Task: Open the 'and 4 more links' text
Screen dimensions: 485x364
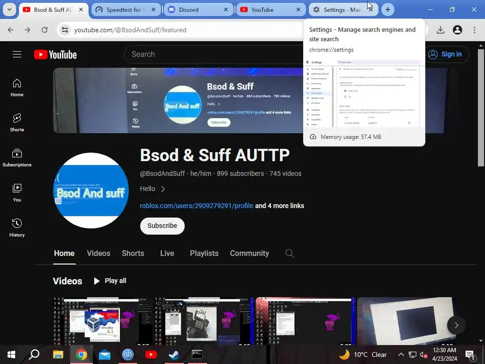Action: coord(279,206)
